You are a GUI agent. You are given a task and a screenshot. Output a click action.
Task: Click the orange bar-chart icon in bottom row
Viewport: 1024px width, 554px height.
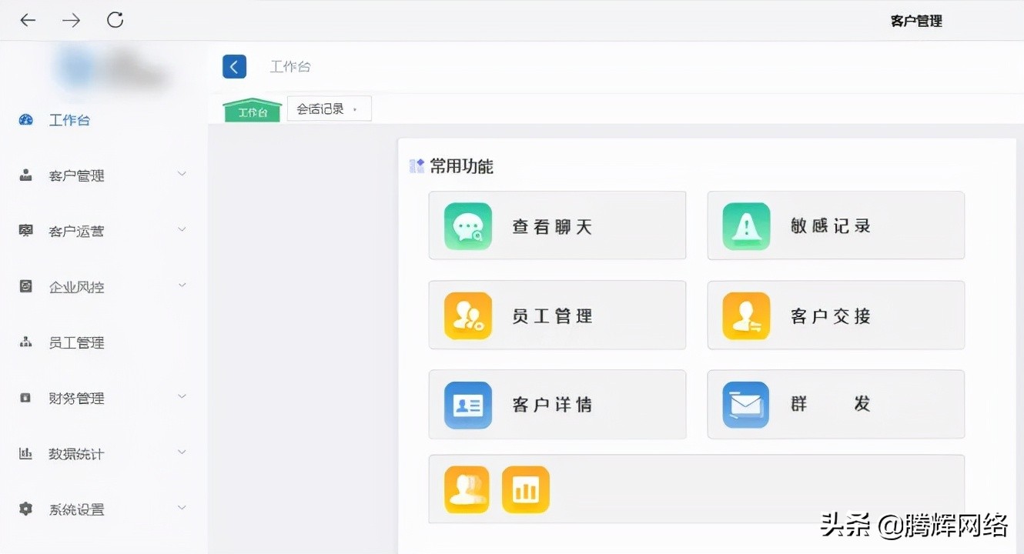pos(526,489)
